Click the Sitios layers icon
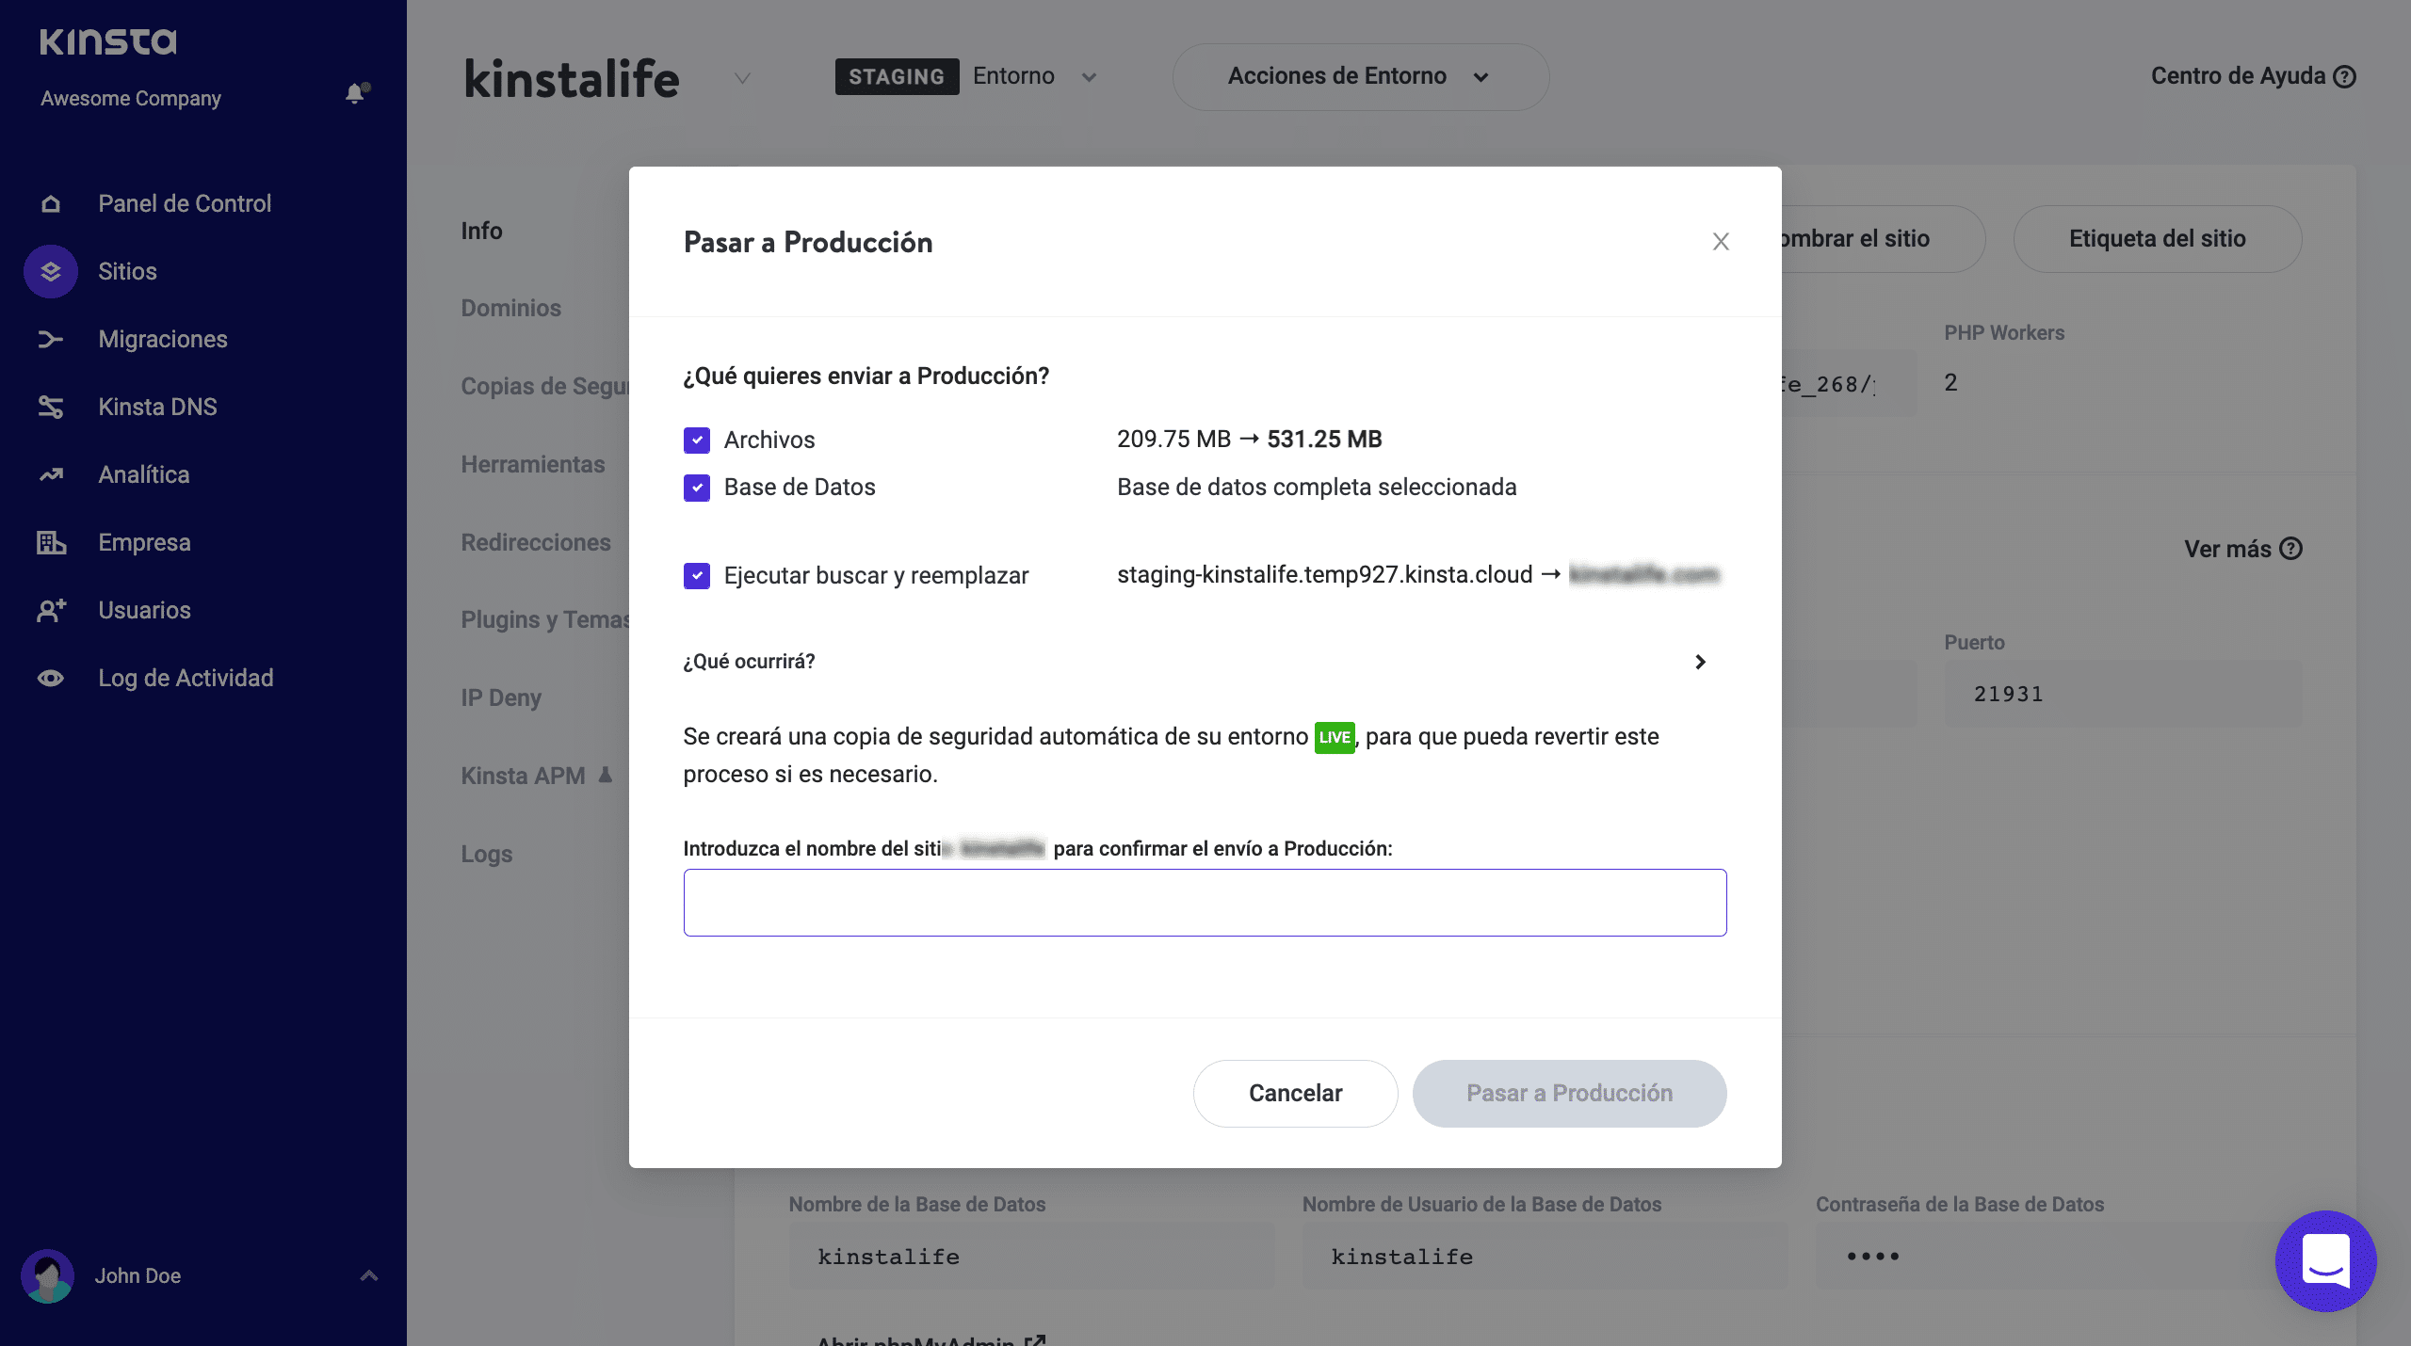2411x1346 pixels. (51, 271)
